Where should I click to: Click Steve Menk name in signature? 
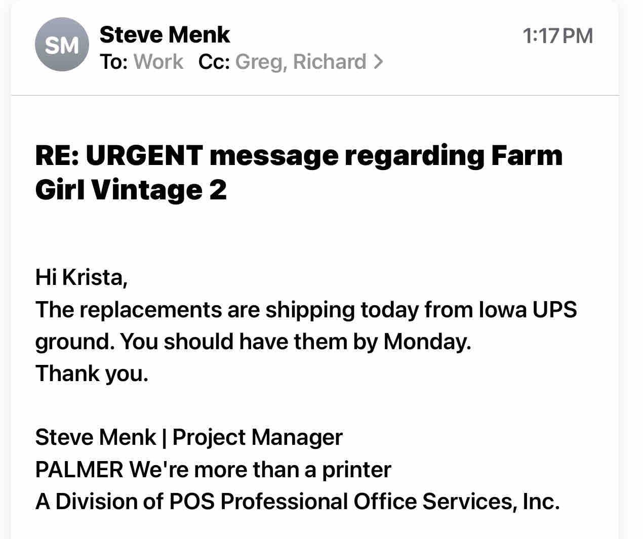(95, 437)
